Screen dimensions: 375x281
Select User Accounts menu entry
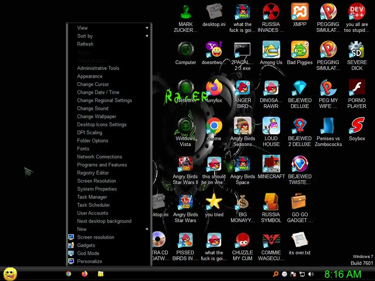110,213
